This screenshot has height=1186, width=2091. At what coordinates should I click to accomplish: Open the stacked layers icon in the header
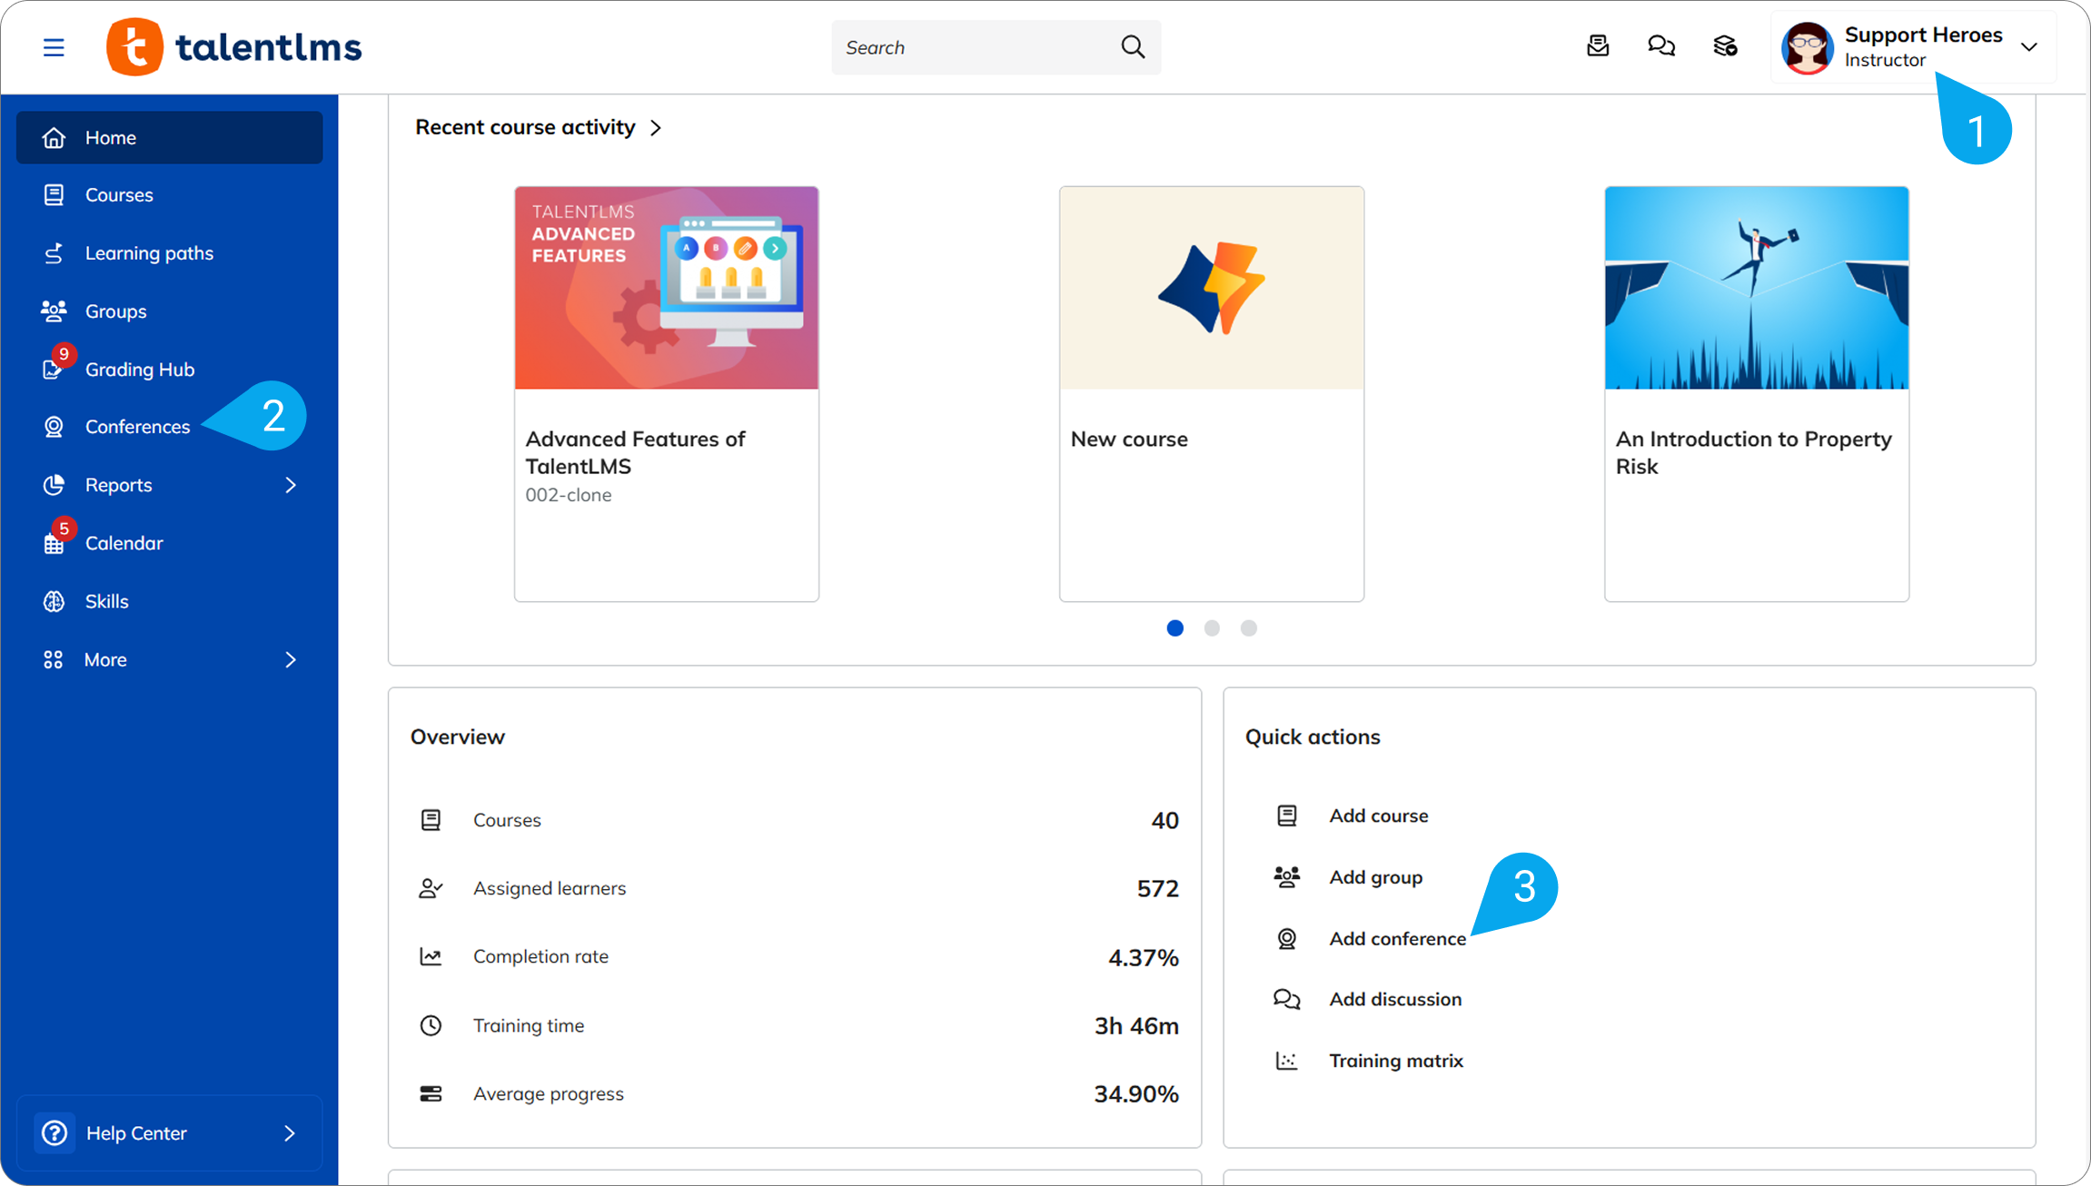pos(1725,46)
